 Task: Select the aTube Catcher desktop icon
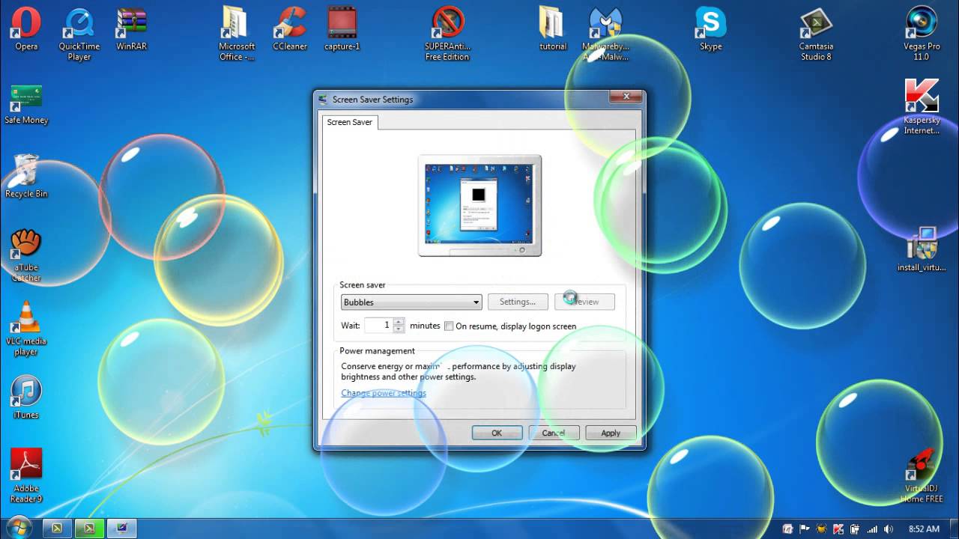pyautogui.click(x=26, y=255)
